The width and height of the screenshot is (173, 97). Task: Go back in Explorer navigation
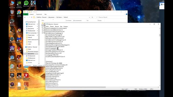[25, 17]
